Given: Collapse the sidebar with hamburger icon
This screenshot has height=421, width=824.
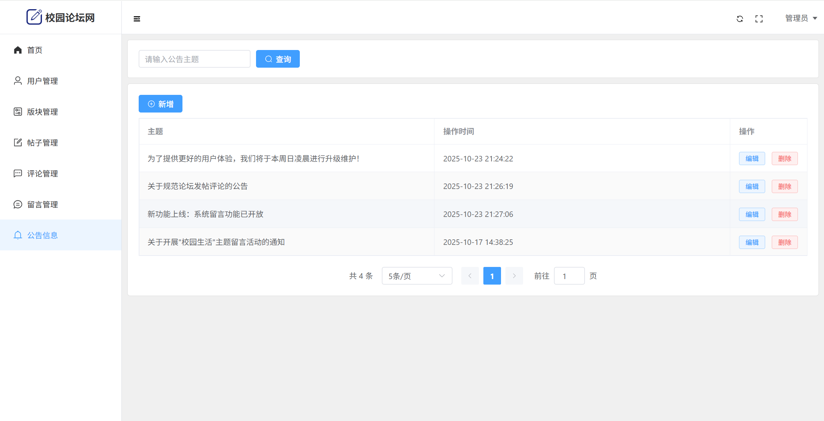Looking at the screenshot, I should pos(137,19).
